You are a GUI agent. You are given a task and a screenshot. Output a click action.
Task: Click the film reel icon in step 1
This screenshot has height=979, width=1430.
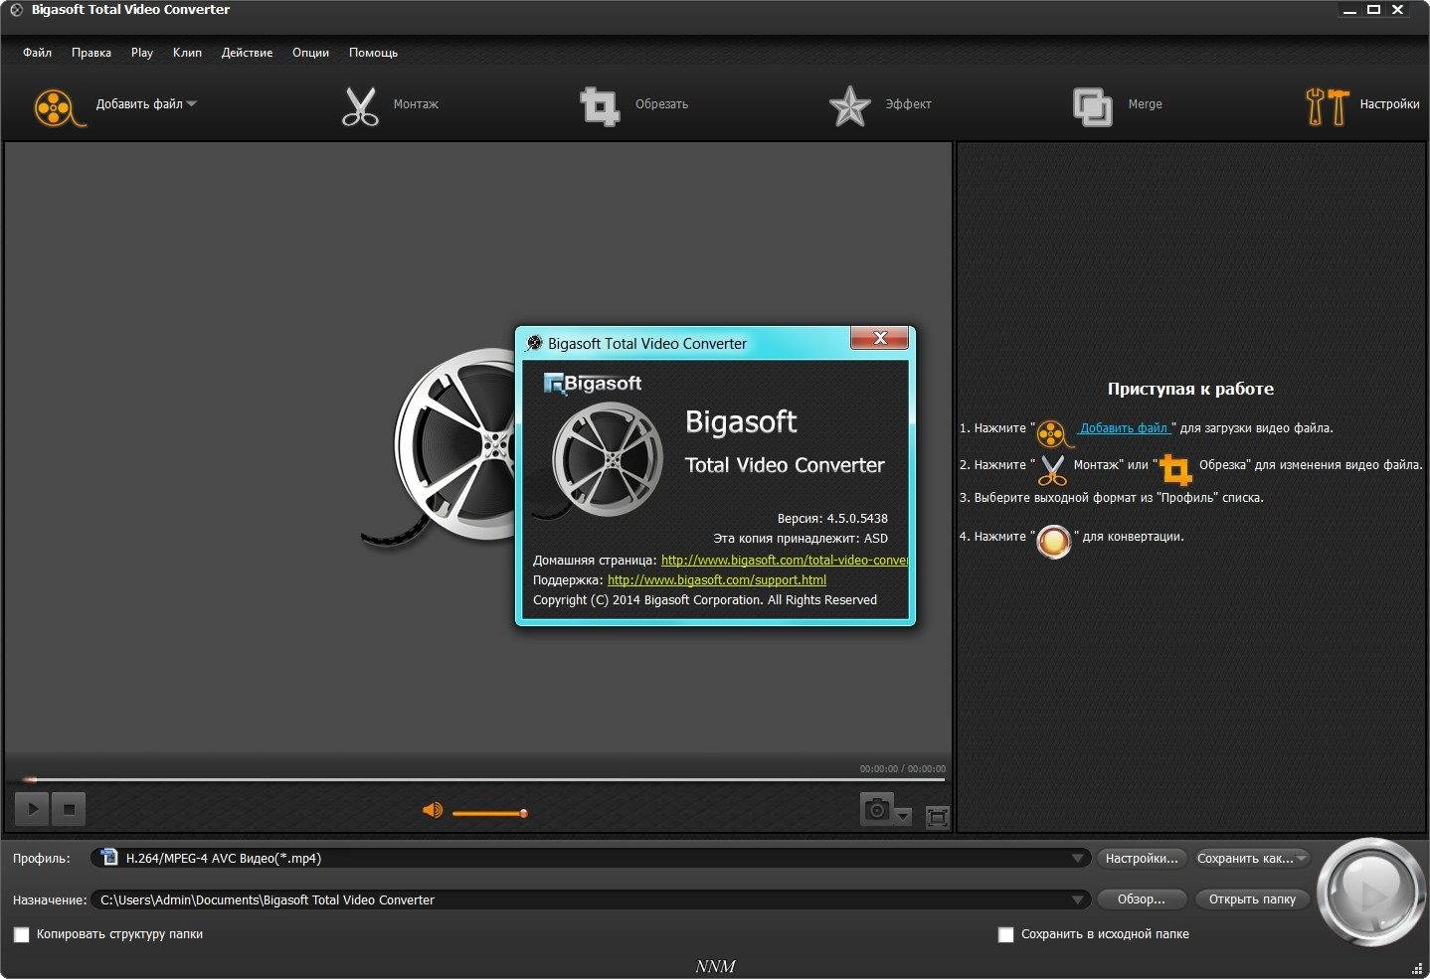click(x=1054, y=433)
